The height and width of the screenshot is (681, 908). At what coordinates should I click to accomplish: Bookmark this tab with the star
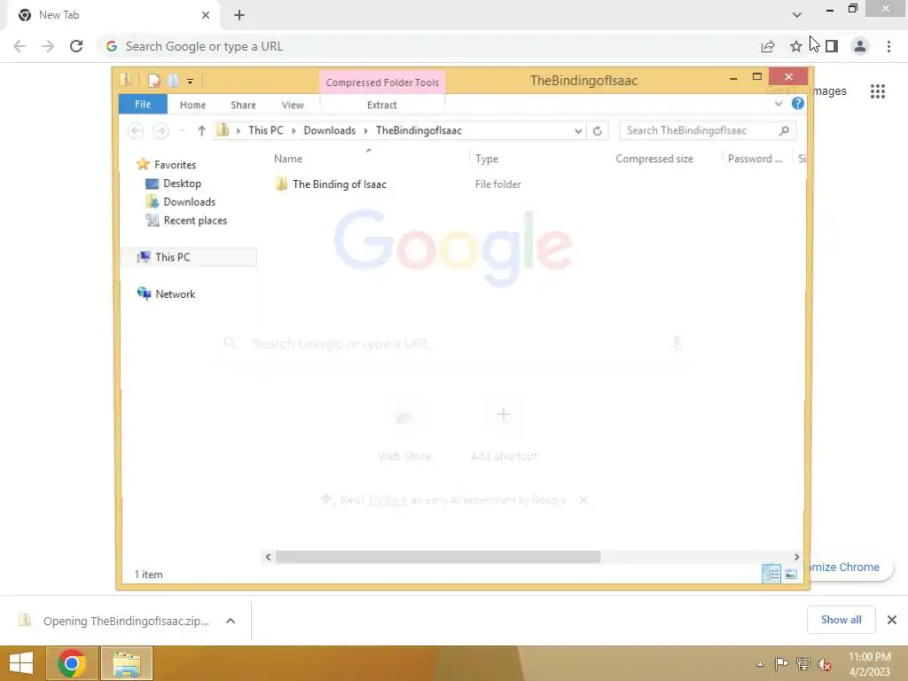click(796, 46)
